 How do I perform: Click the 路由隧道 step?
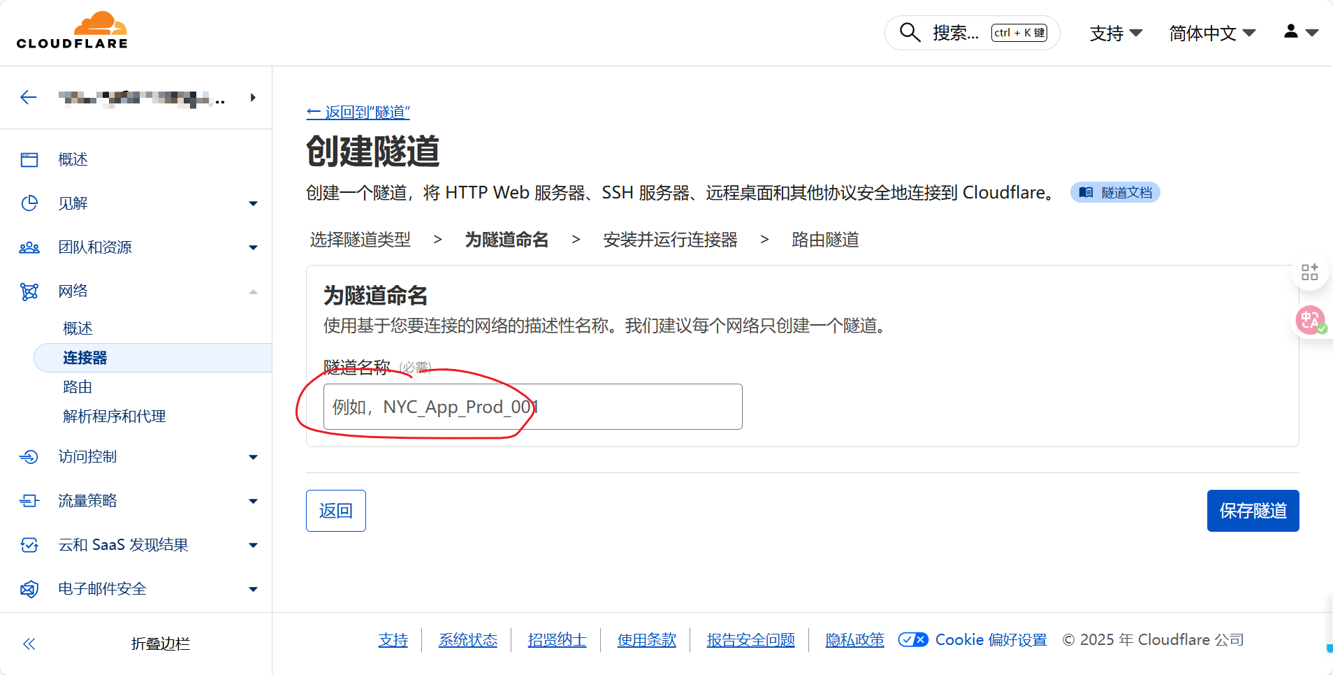click(x=825, y=240)
